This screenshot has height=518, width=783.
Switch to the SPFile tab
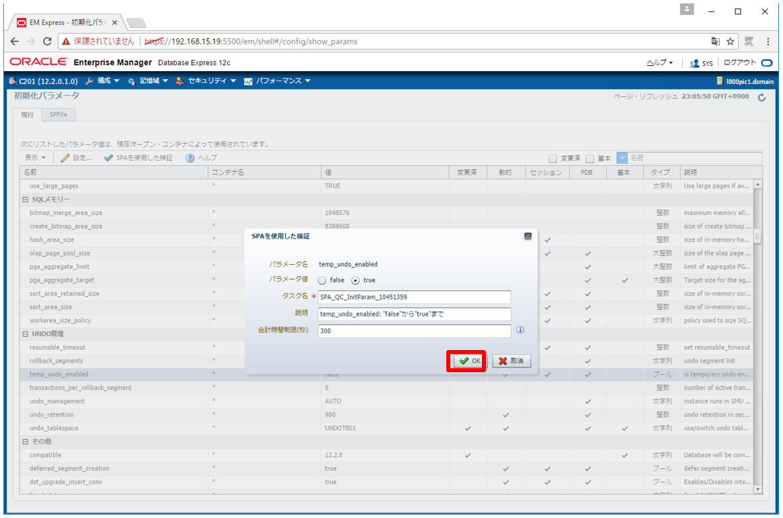click(x=58, y=115)
